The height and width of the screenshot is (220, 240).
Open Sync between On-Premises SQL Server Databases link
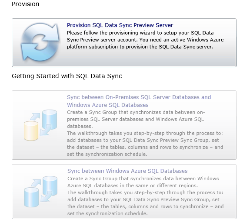coord(139,101)
